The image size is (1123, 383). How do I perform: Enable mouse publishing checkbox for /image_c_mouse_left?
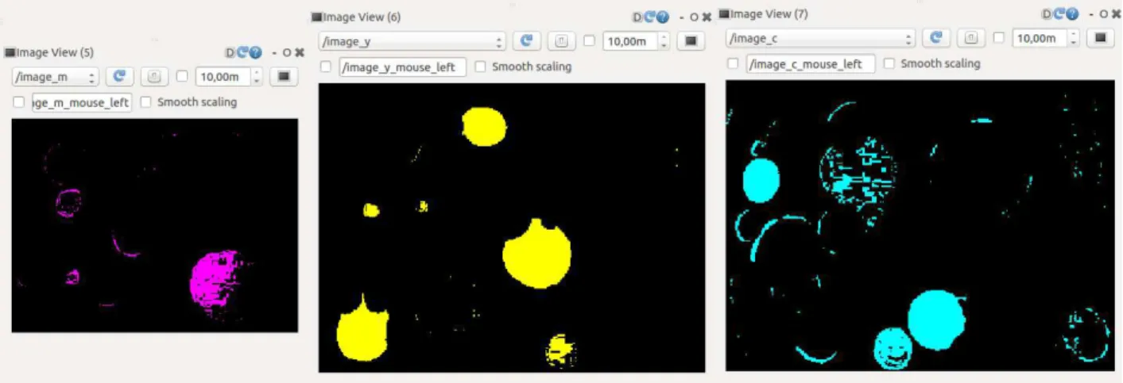tap(734, 63)
